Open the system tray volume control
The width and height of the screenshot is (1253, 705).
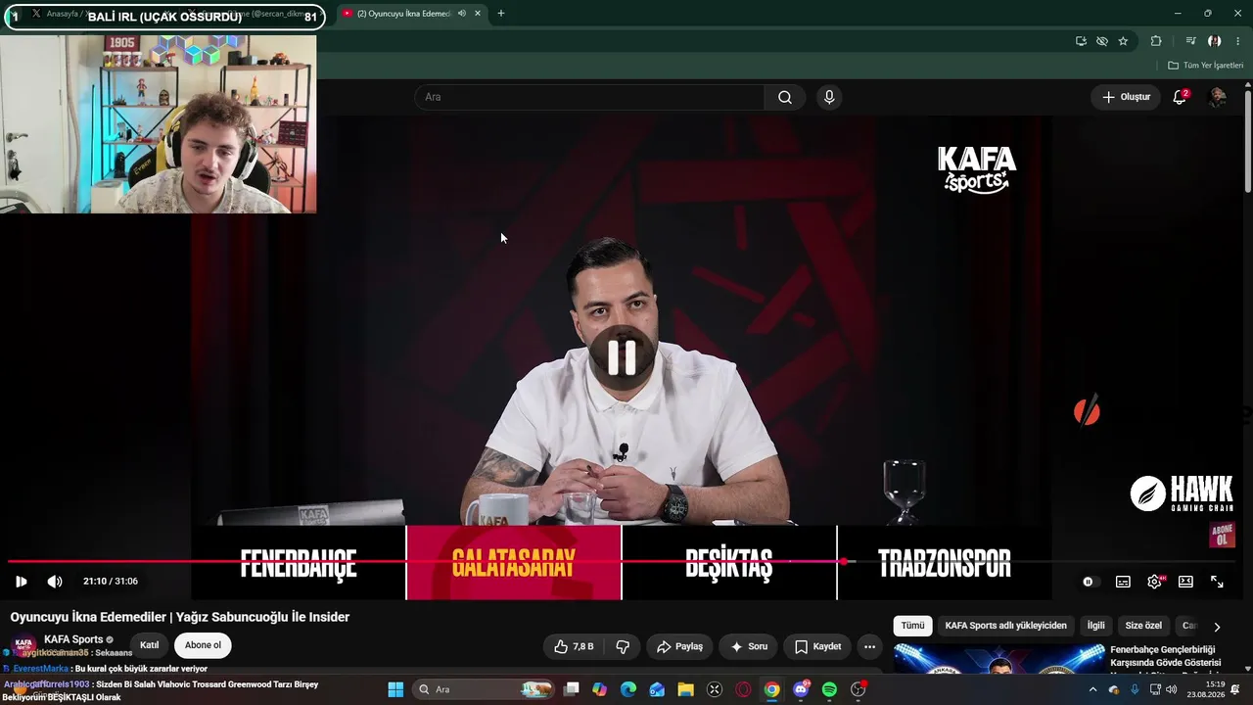click(x=1172, y=689)
